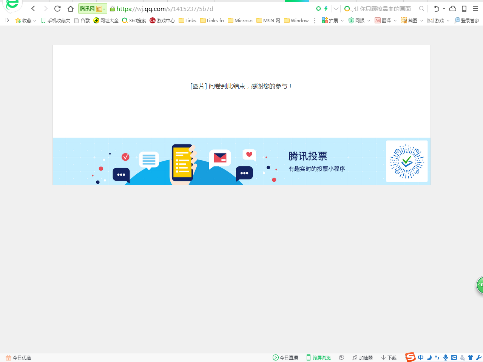This screenshot has height=362, width=483.
Task: Click the mini-program QR code image
Action: pyautogui.click(x=407, y=161)
